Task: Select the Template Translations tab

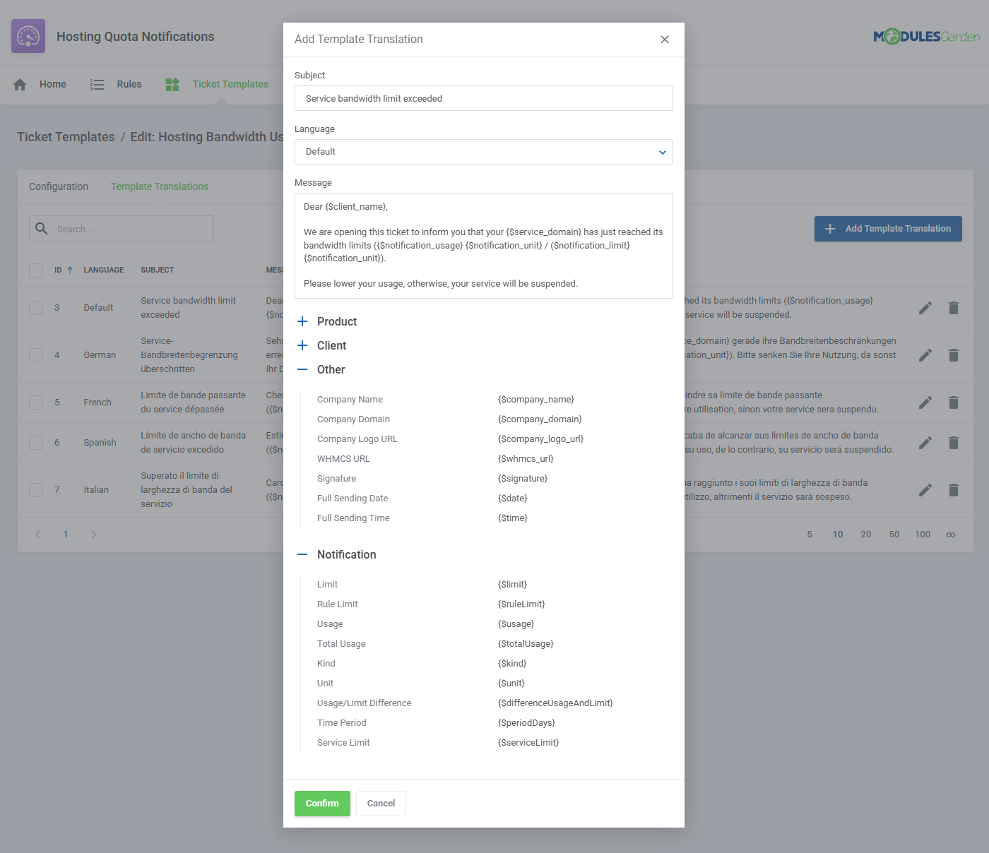Action: coord(159,186)
